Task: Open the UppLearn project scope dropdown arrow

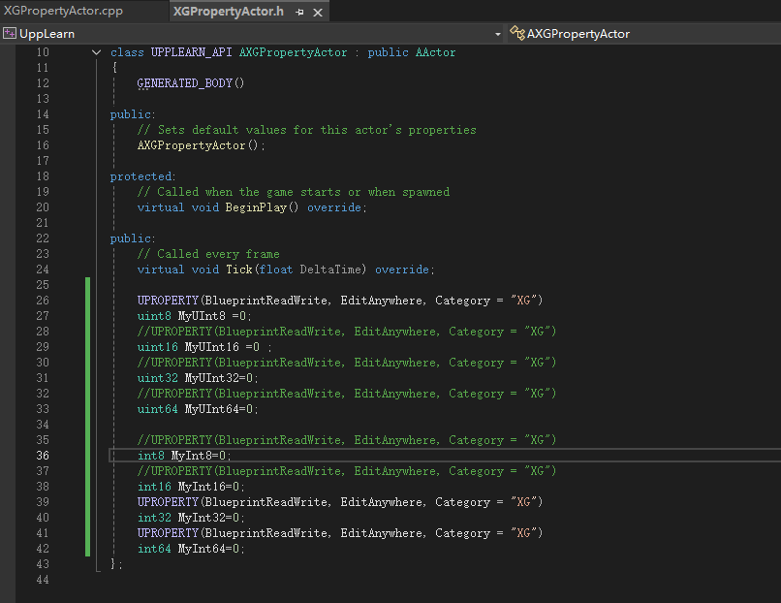Action: [498, 33]
